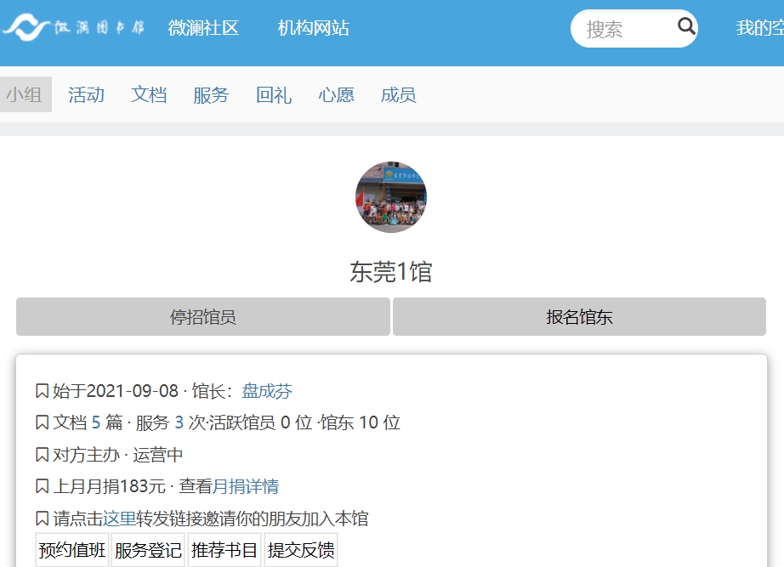Click the search magnifier icon
Image resolution: width=784 pixels, height=567 pixels.
pos(686,27)
